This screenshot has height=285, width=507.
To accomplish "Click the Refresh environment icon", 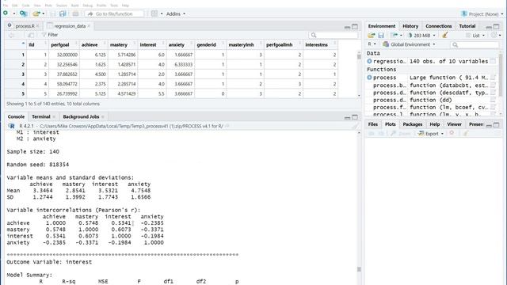I will click(494, 35).
